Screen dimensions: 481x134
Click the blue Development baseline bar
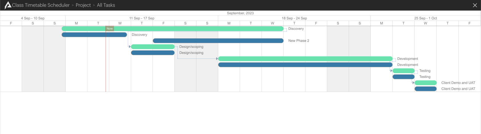pyautogui.click(x=305, y=65)
